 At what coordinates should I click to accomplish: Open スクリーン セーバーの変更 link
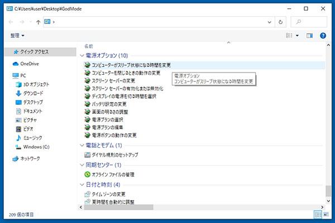point(116,81)
